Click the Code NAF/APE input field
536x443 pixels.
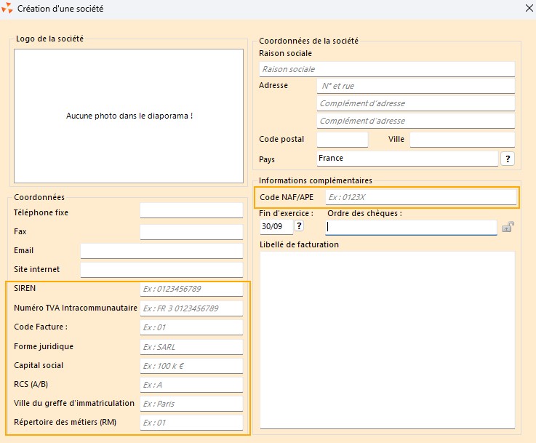pyautogui.click(x=420, y=196)
